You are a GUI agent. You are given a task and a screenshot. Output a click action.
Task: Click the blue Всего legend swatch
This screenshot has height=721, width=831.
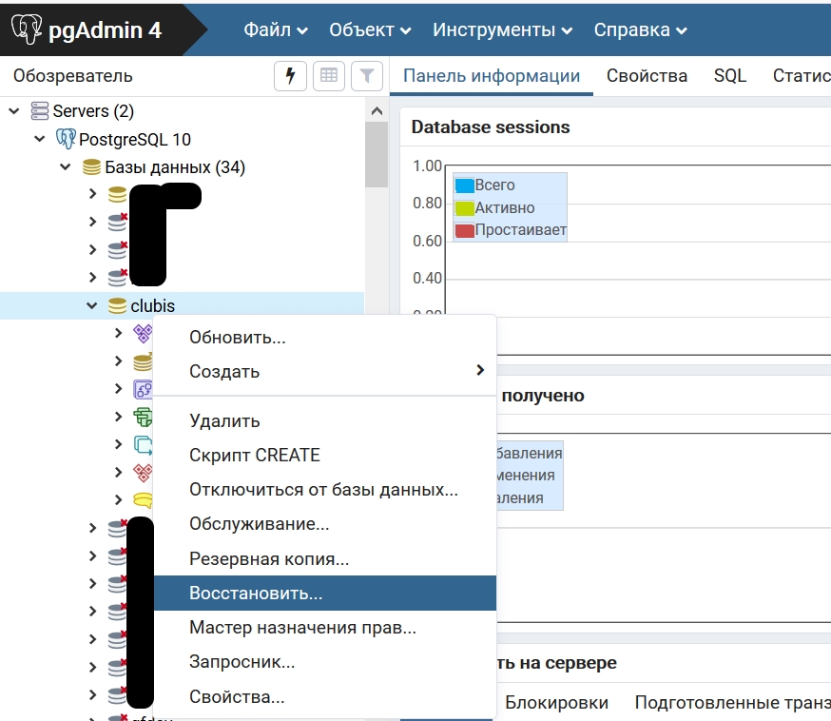point(464,185)
